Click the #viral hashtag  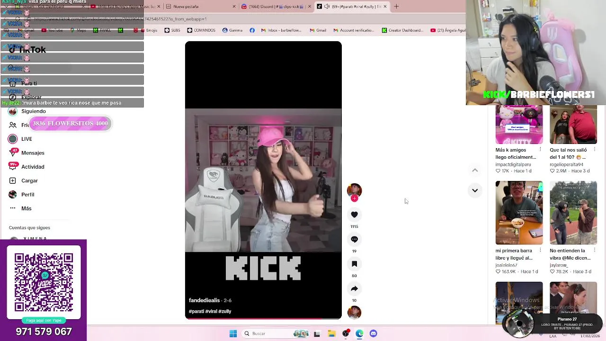(211, 311)
